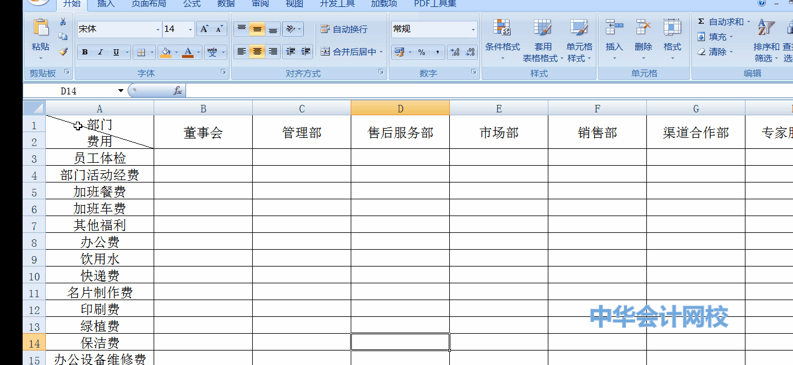Open underline style dropdown arrow

point(126,52)
